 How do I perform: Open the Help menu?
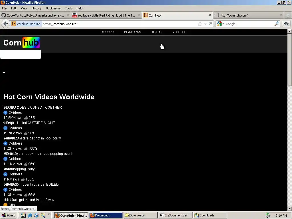[x=80, y=8]
